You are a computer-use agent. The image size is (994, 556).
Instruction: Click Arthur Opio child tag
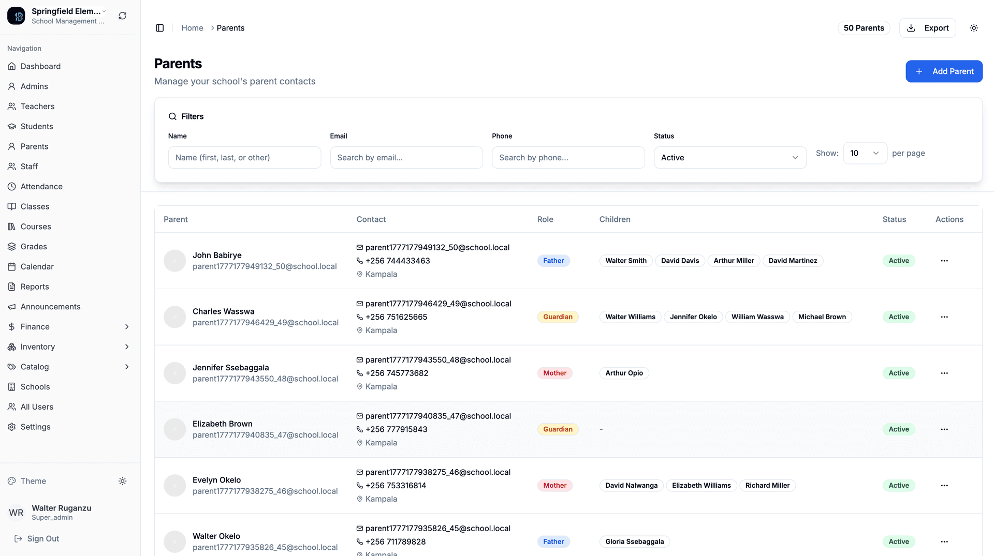[x=624, y=373]
